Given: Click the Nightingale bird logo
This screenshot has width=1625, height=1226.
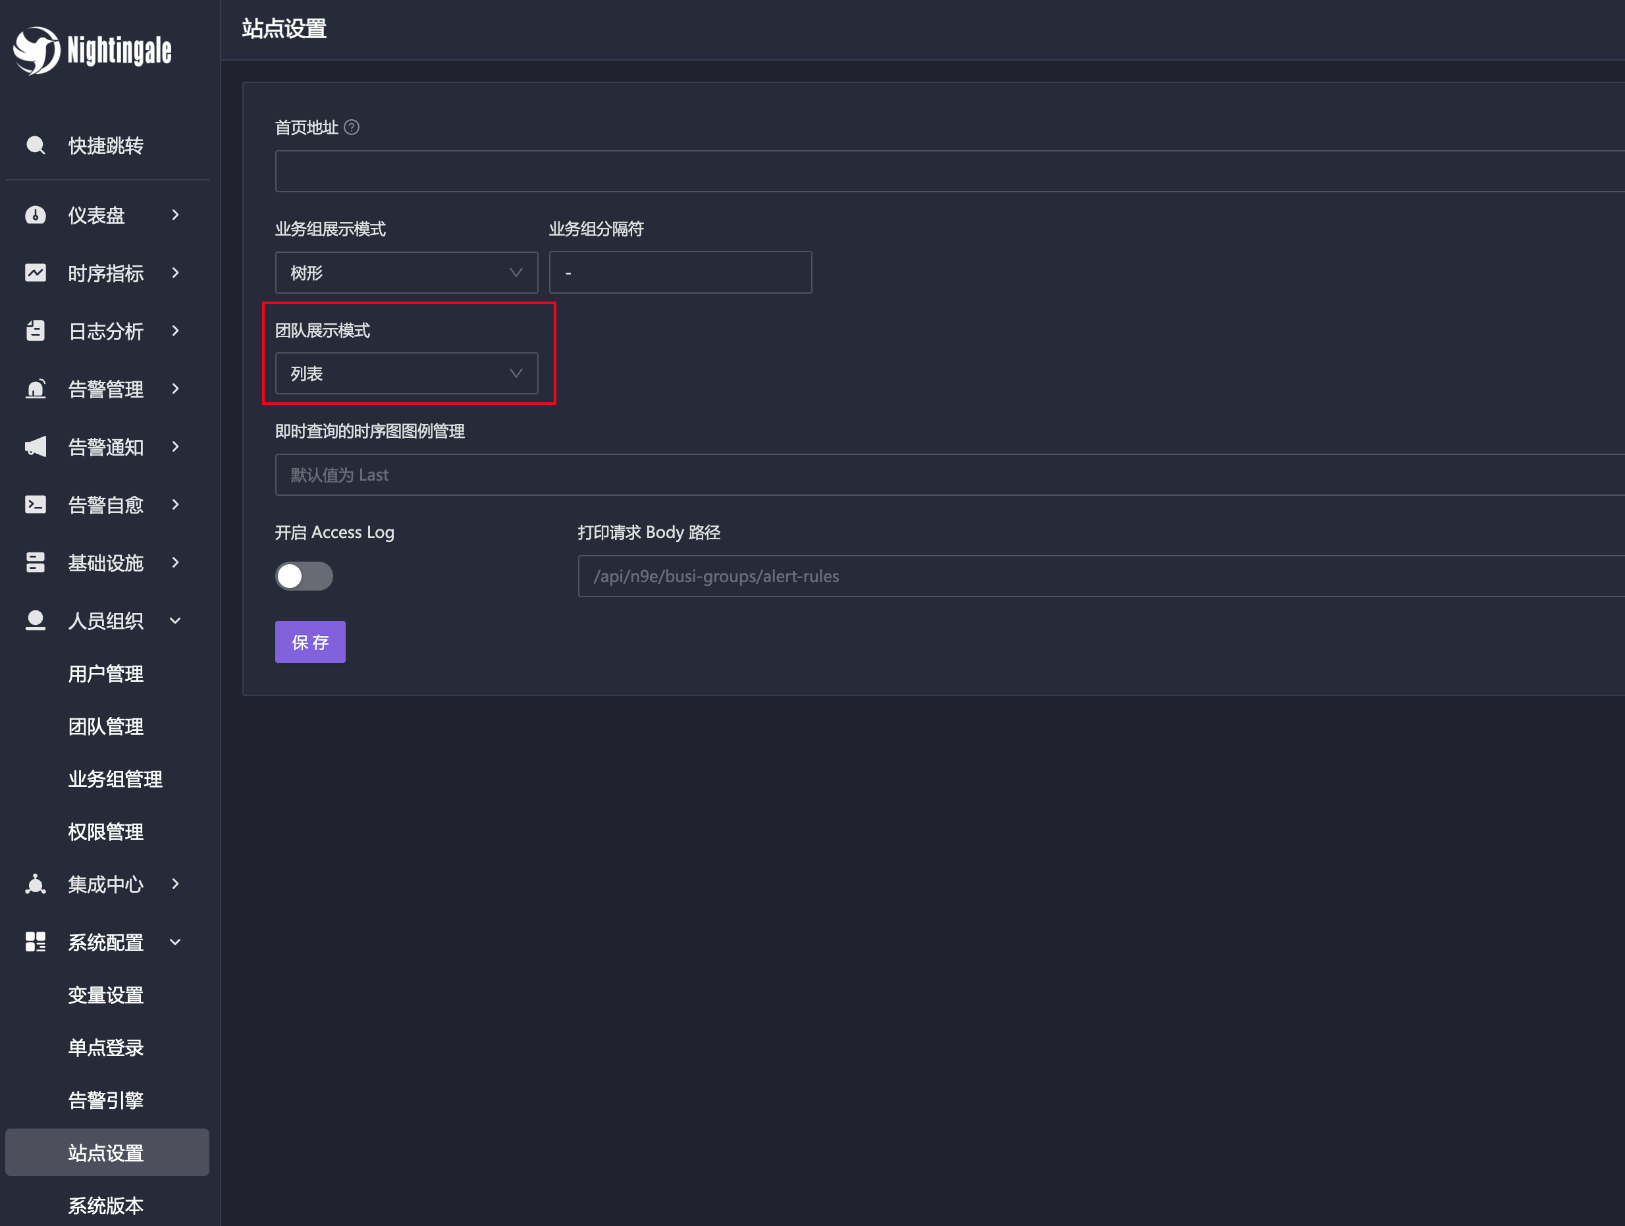Looking at the screenshot, I should point(37,50).
